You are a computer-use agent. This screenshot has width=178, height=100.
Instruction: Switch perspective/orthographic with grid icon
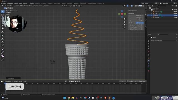pos(125,27)
